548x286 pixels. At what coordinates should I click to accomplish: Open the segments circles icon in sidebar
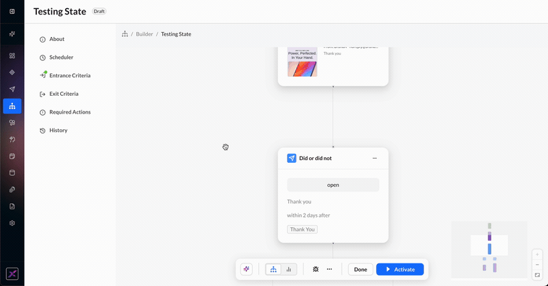pyautogui.click(x=12, y=122)
